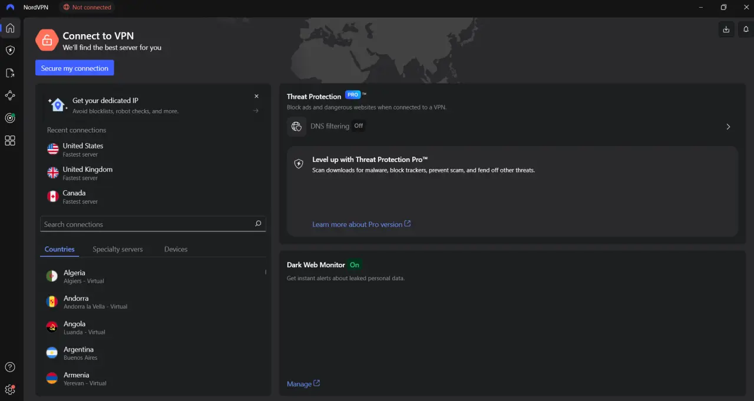Viewport: 754px width, 401px height.
Task: Open Learn more about Pro version link
Action: 362,224
